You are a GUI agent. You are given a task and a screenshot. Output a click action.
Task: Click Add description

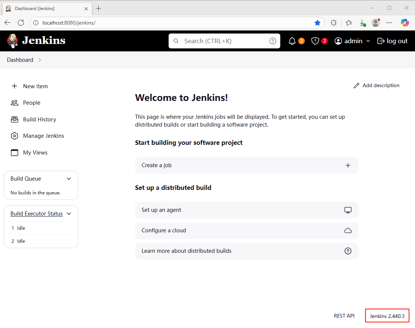tap(377, 86)
